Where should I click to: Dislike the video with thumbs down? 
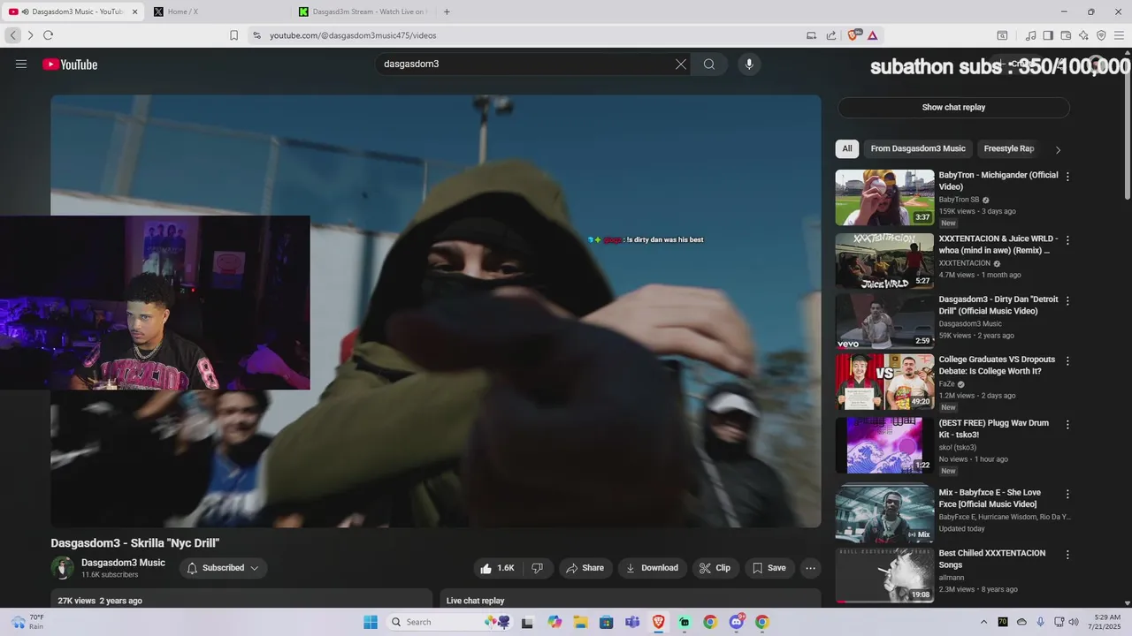538,568
